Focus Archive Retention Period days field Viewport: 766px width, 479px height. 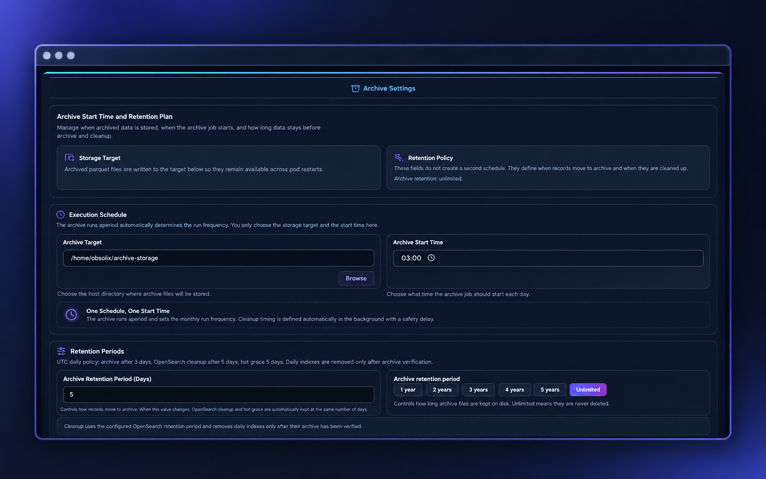(x=218, y=394)
